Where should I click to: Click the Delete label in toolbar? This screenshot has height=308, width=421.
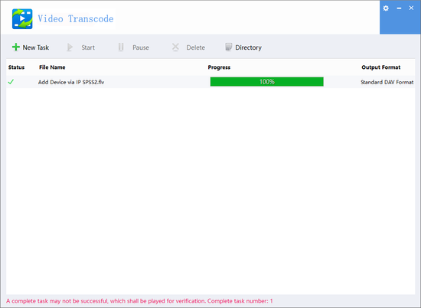pyautogui.click(x=196, y=48)
